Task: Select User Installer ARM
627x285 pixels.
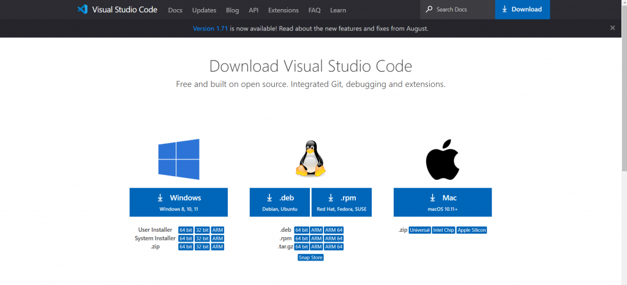Action: tap(217, 230)
